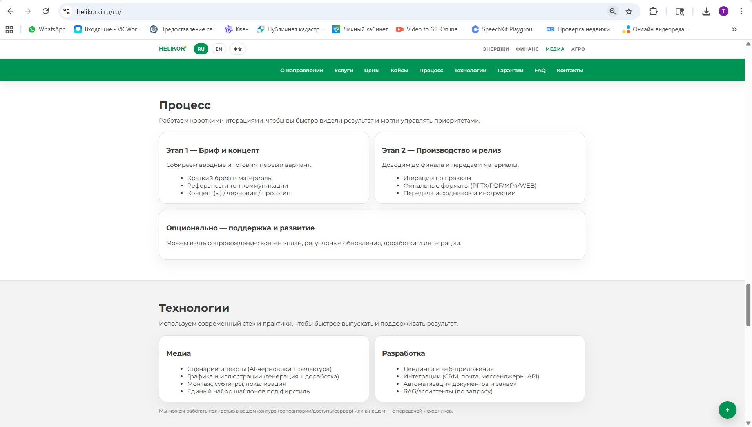The width and height of the screenshot is (752, 427).
Task: Open the tab search icon in the browser toolbar
Action: (680, 11)
